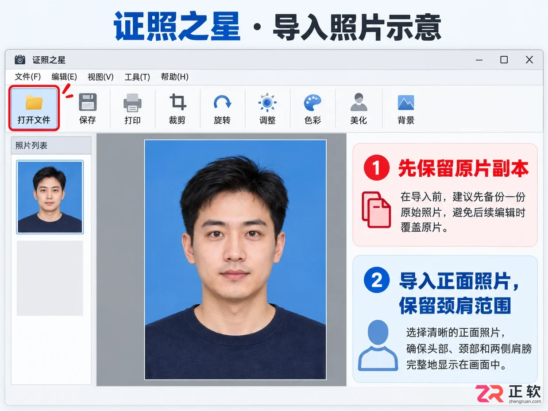Click the 打印 printer icon

point(132,103)
